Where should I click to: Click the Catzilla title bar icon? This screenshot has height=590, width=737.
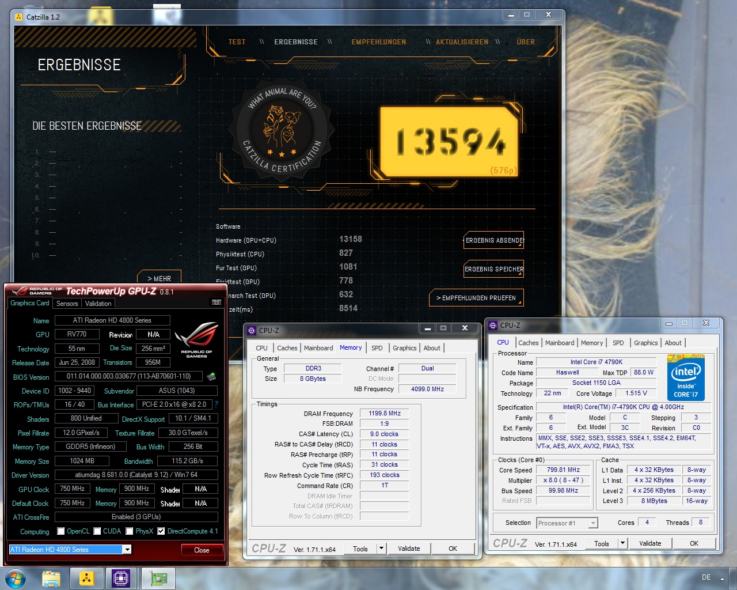19,17
